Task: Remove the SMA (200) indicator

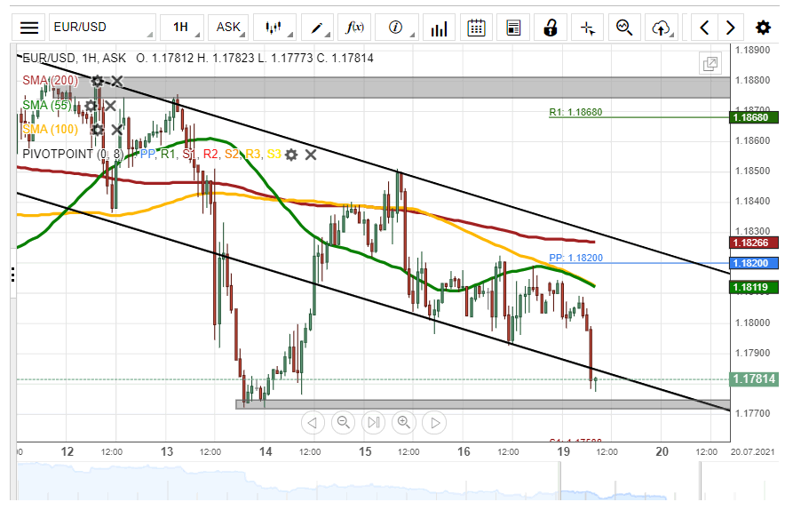Action: click(116, 81)
